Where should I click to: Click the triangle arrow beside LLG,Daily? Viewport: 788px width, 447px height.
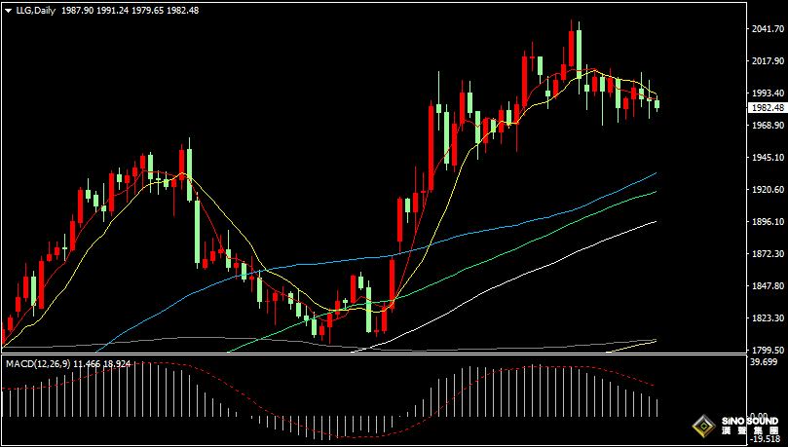pyautogui.click(x=7, y=10)
